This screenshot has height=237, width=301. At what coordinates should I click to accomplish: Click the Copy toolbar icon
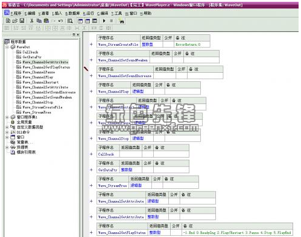[x=39, y=20]
